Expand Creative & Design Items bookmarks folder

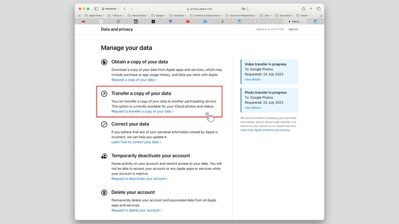206,15
